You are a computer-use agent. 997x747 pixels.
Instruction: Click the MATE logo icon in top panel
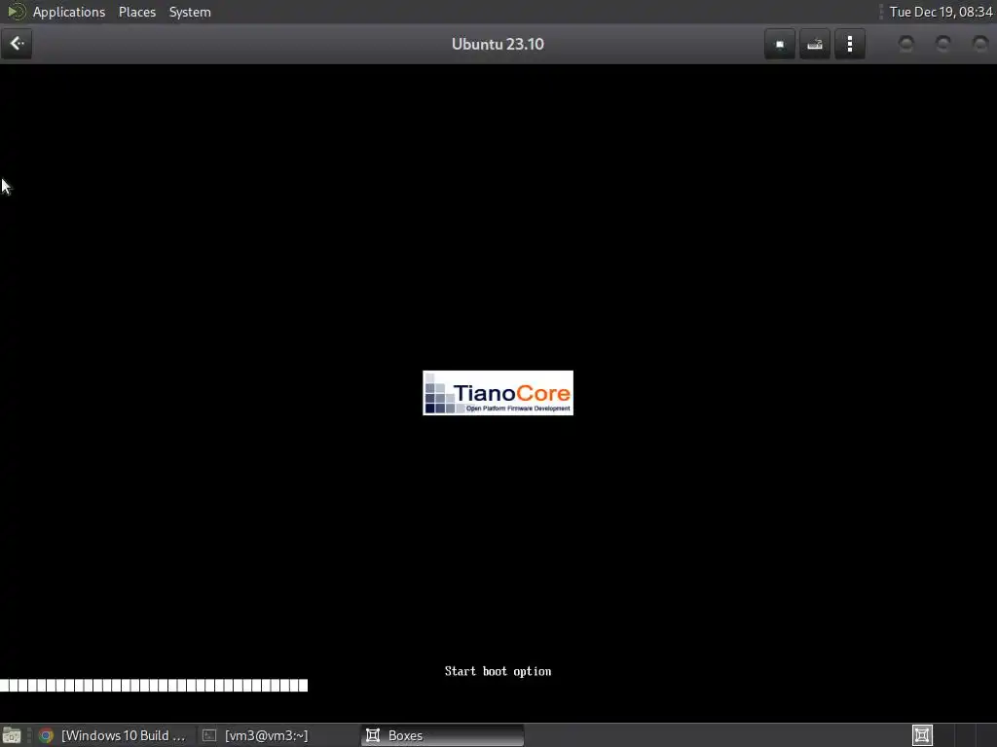coord(16,12)
